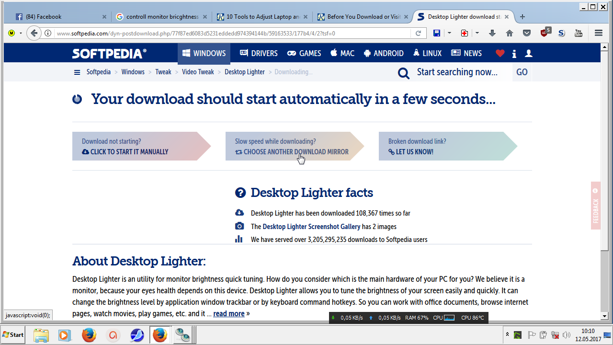Click the GO search button
Viewport: 613px width, 345px height.
(x=522, y=72)
